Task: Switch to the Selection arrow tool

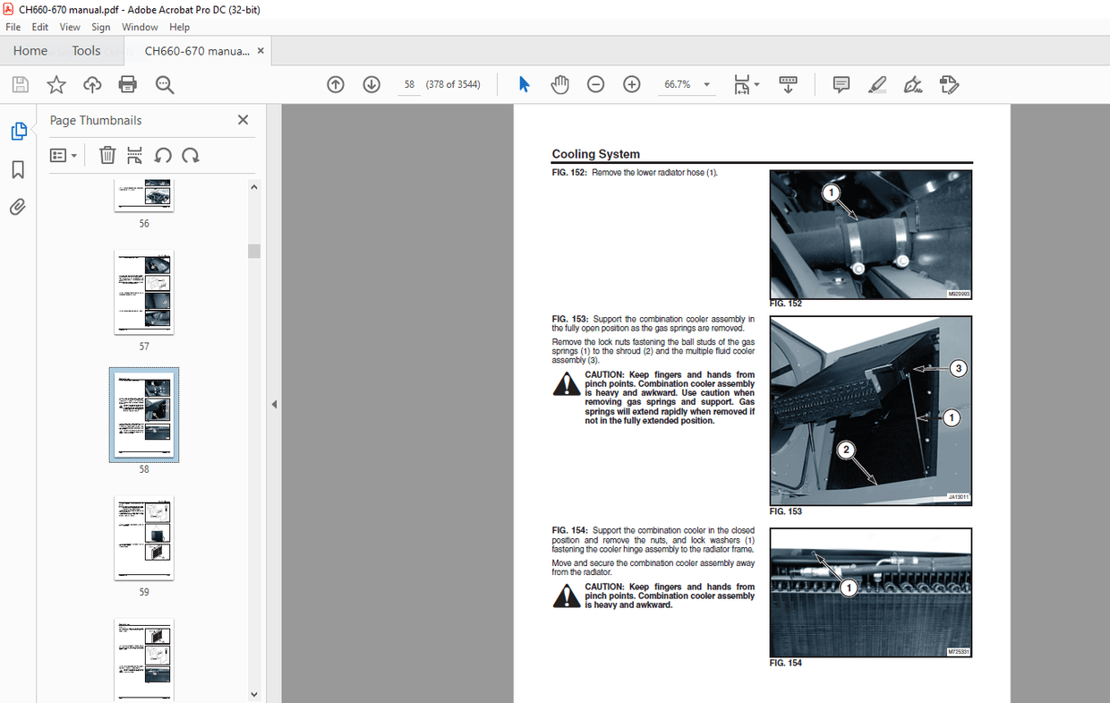Action: click(524, 84)
